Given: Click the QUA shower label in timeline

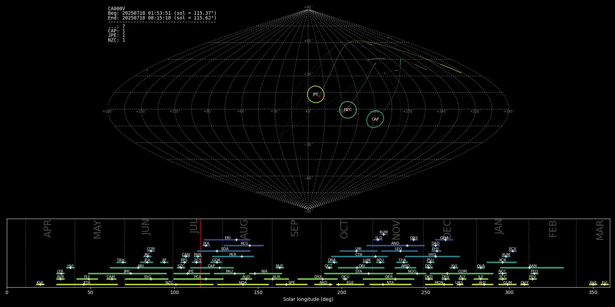Looking at the screenshot, I should (481, 266).
